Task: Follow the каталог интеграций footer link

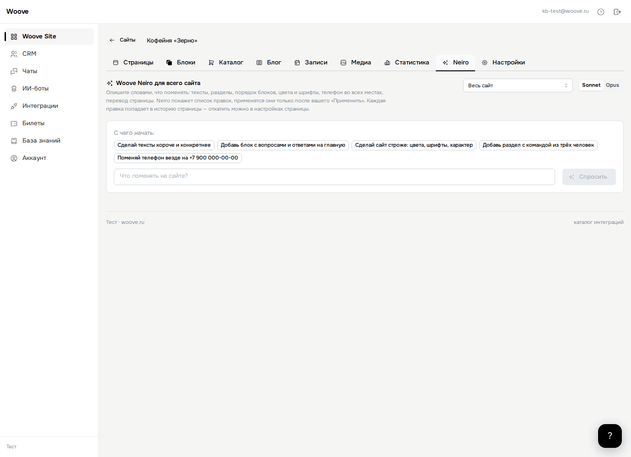Action: [599, 223]
